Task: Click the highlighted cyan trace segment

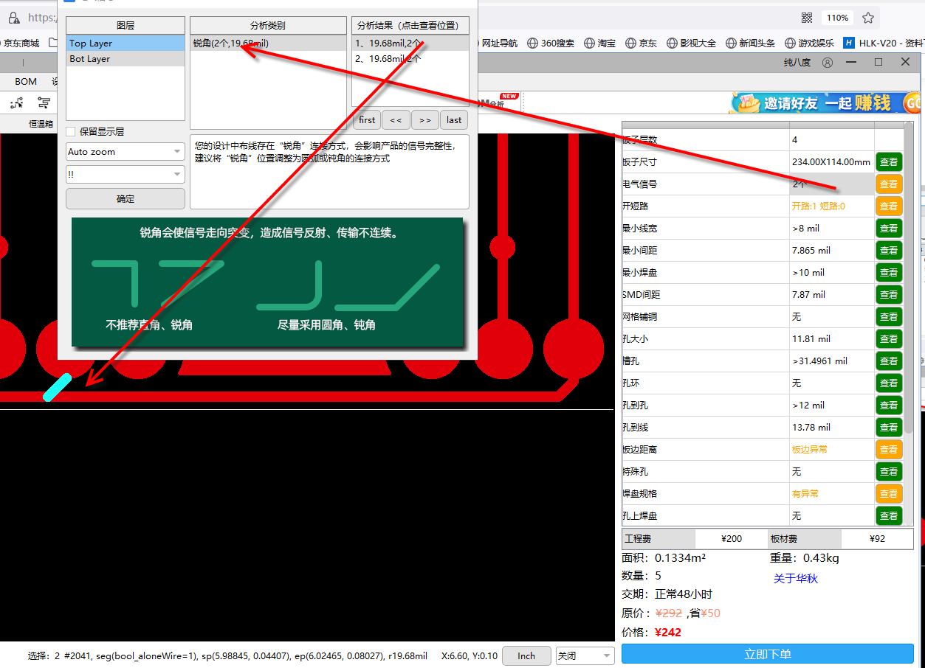Action: click(58, 387)
